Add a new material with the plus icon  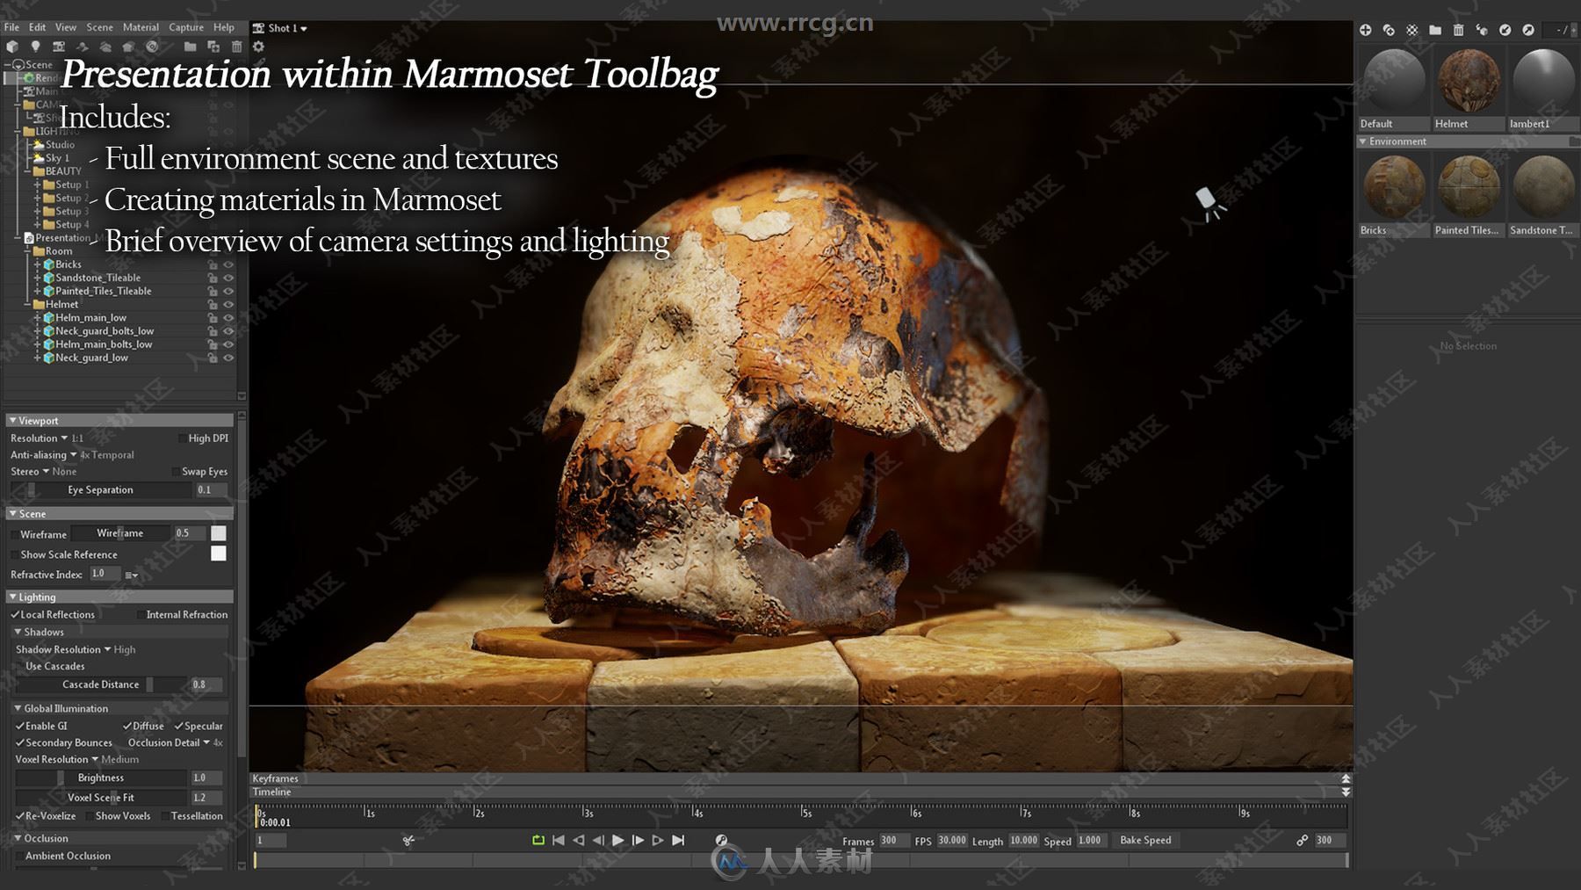pos(1365,30)
